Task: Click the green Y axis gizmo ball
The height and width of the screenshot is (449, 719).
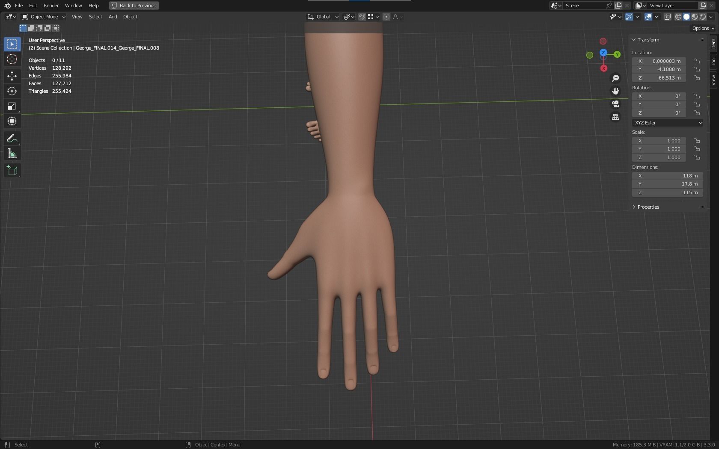Action: coord(617,54)
